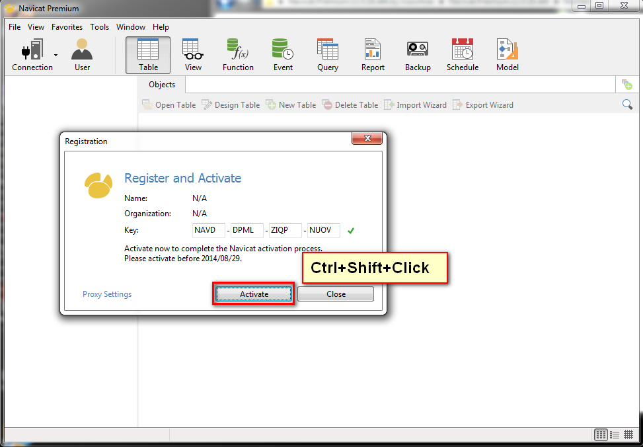Click the search magnifier icon
The width and height of the screenshot is (643, 447).
[627, 104]
